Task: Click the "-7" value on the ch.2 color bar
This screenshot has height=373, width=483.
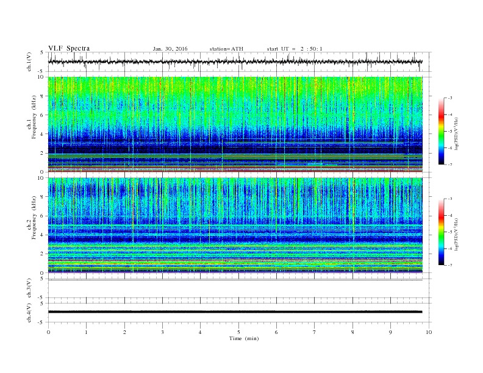Action: [x=449, y=265]
